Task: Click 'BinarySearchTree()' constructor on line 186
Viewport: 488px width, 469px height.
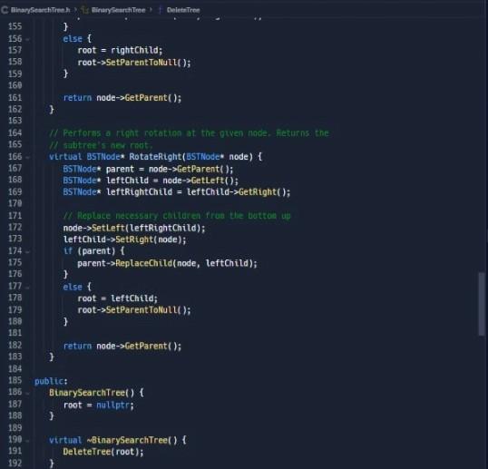Action: 92,393
